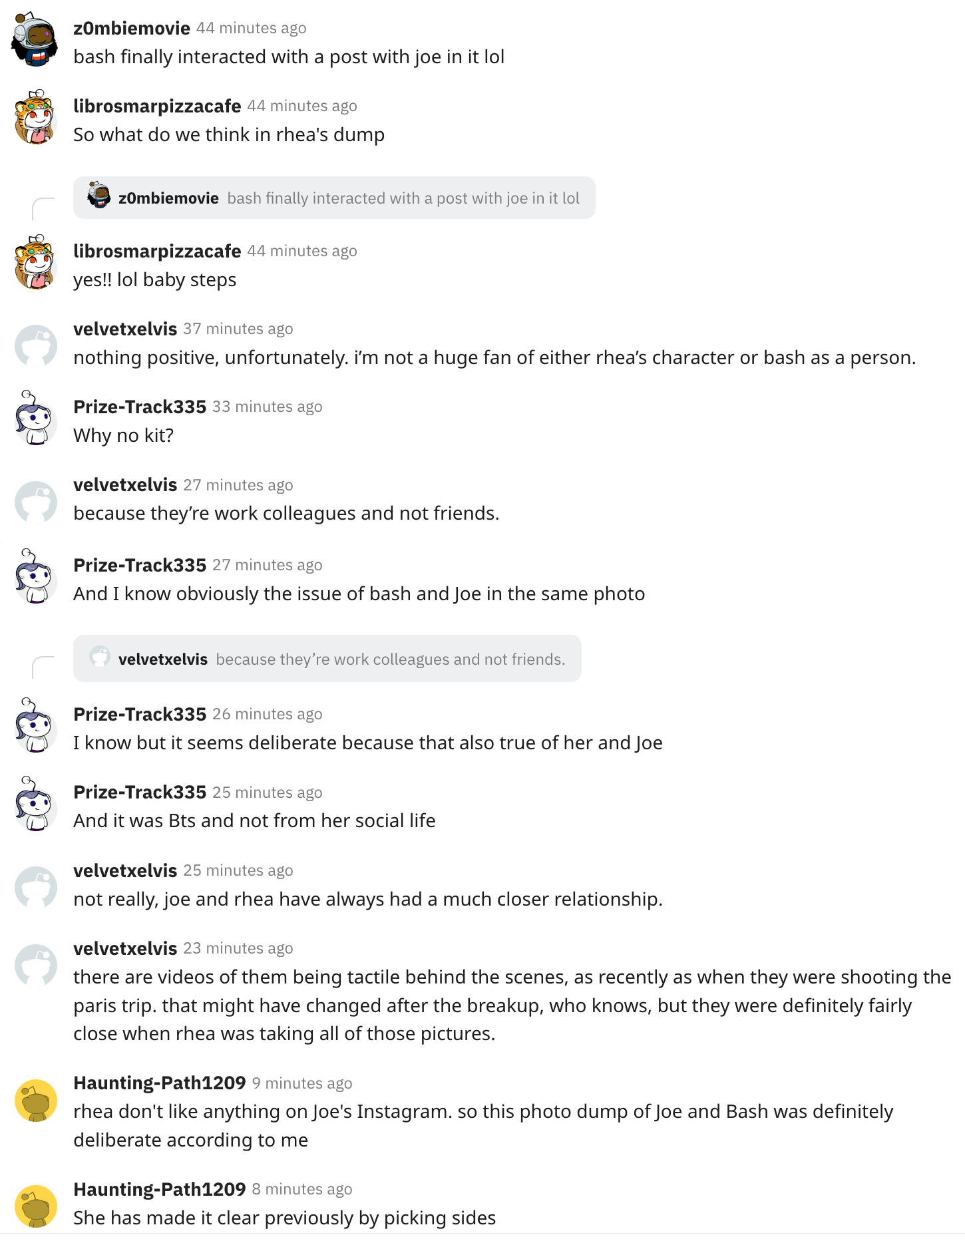The width and height of the screenshot is (965, 1241).
Task: Click librosmarpizzacafe's tiger avatar beside rhea's dump message
Action: tap(35, 118)
